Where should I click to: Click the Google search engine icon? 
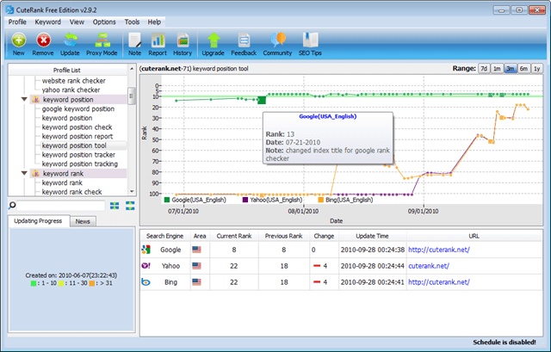click(x=145, y=250)
